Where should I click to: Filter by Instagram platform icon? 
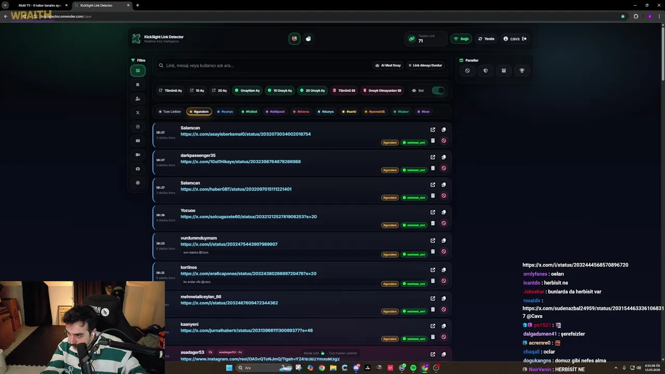coord(138,127)
